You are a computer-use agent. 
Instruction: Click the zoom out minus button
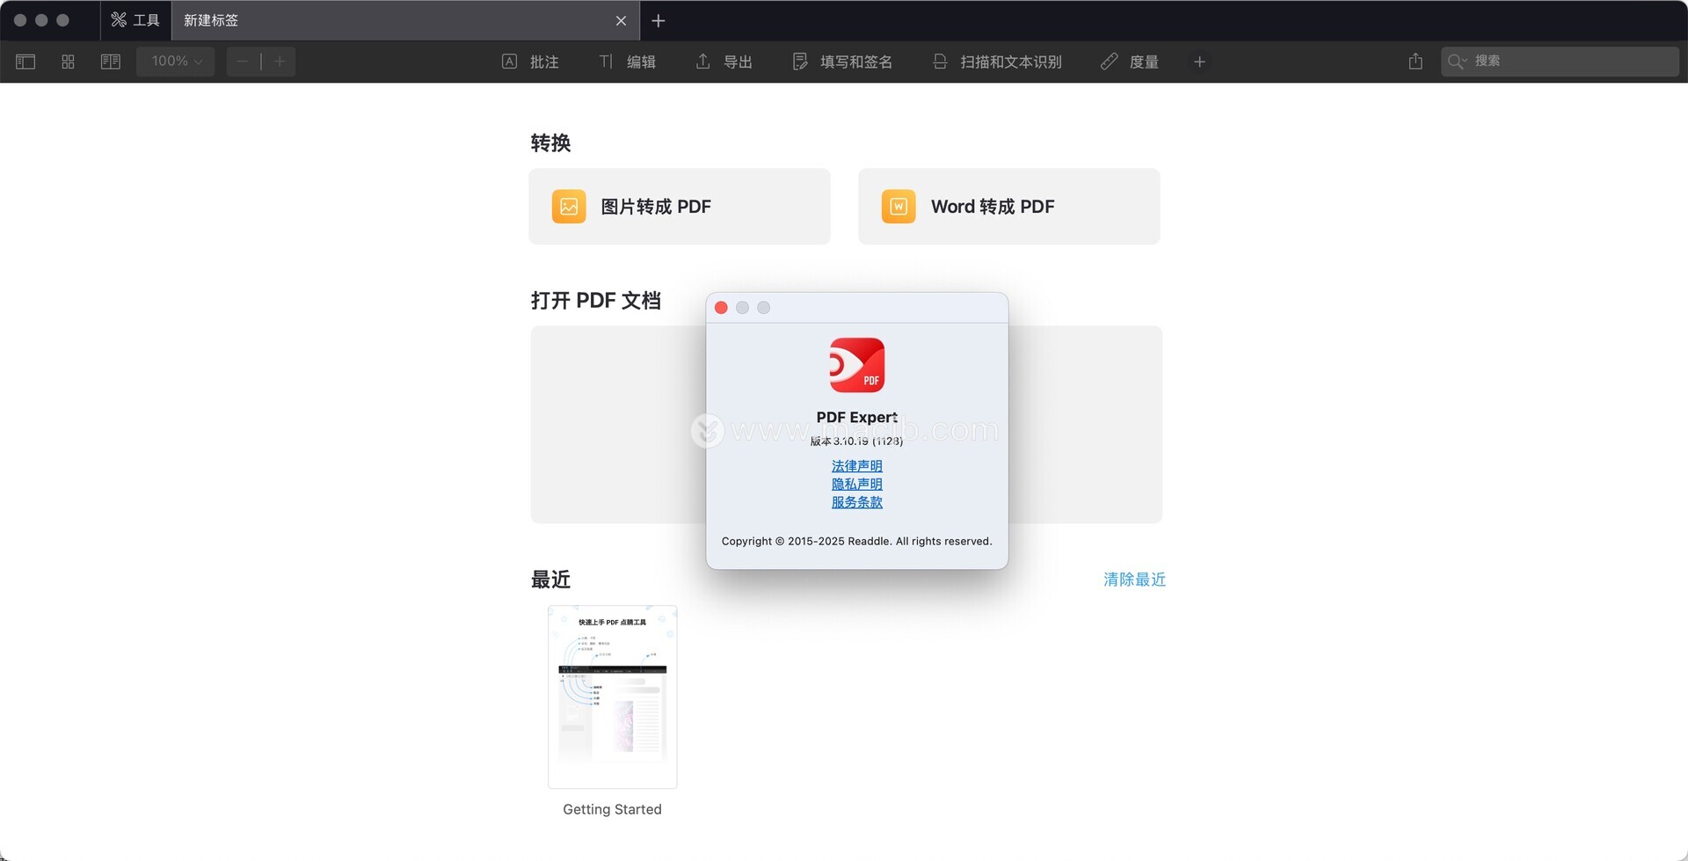click(x=243, y=62)
